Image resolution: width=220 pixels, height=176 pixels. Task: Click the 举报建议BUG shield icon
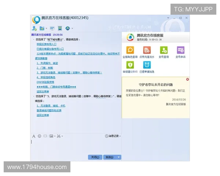click(x=130, y=65)
